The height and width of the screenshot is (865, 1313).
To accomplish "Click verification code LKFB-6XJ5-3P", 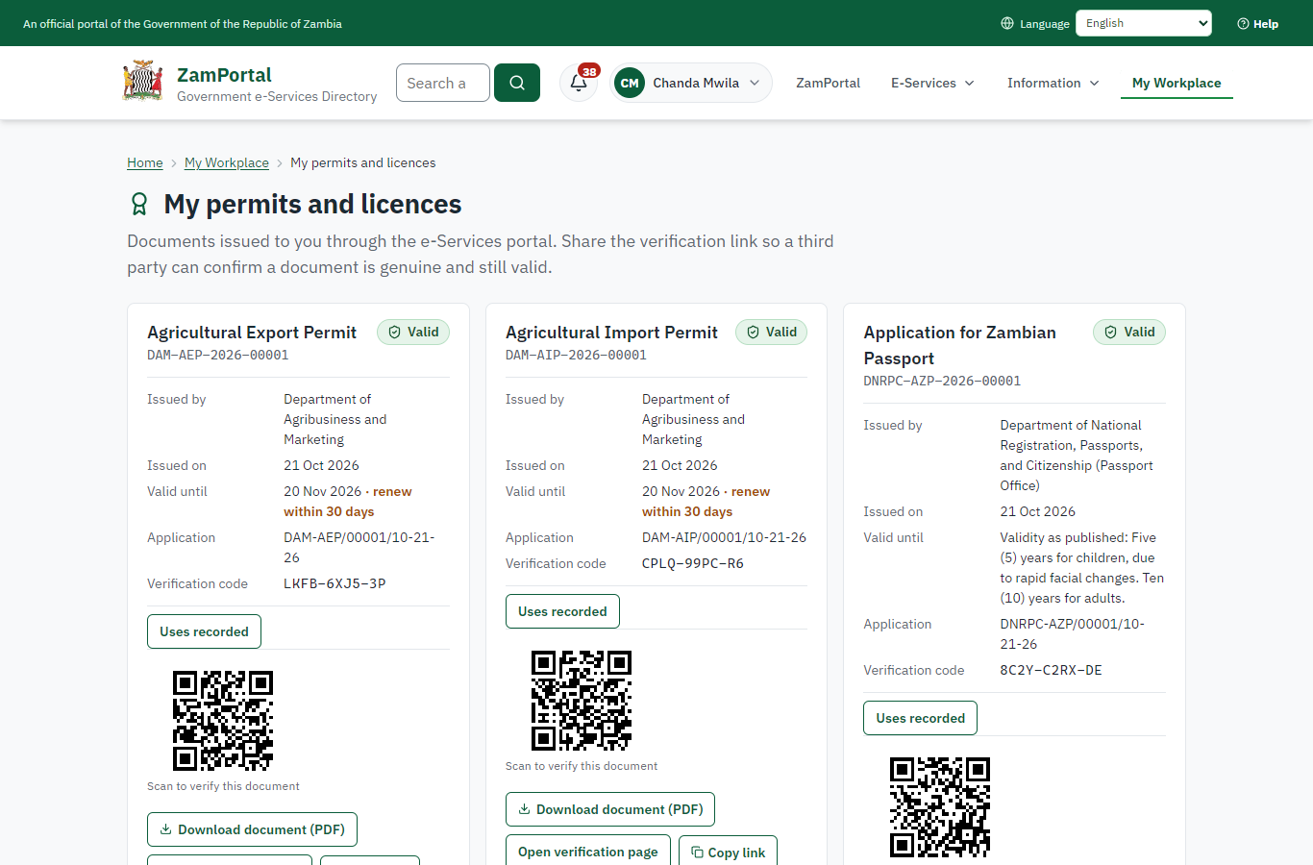I will coord(334,583).
